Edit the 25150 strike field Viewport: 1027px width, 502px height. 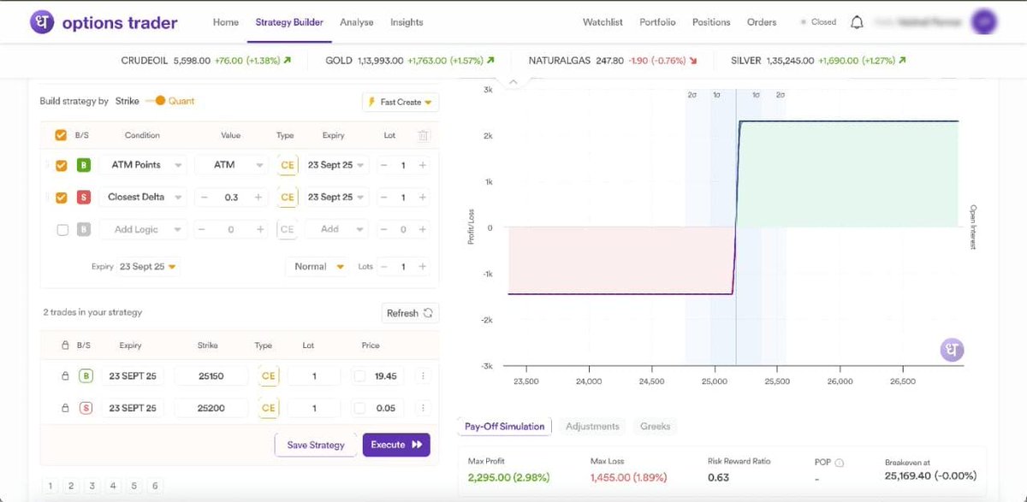point(211,376)
